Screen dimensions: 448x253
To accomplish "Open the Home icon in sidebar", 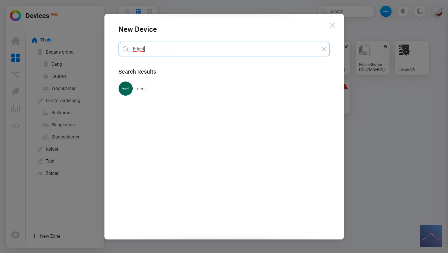I will click(16, 41).
